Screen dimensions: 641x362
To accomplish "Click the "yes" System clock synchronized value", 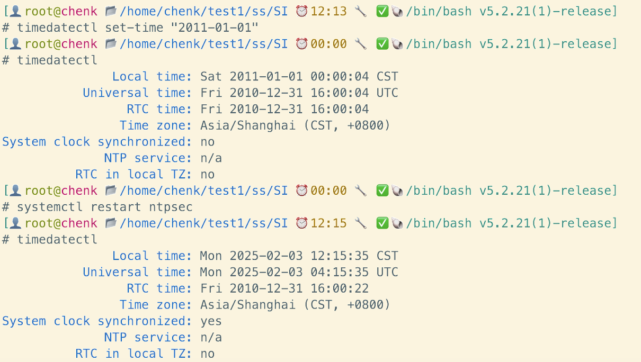I will tap(211, 321).
